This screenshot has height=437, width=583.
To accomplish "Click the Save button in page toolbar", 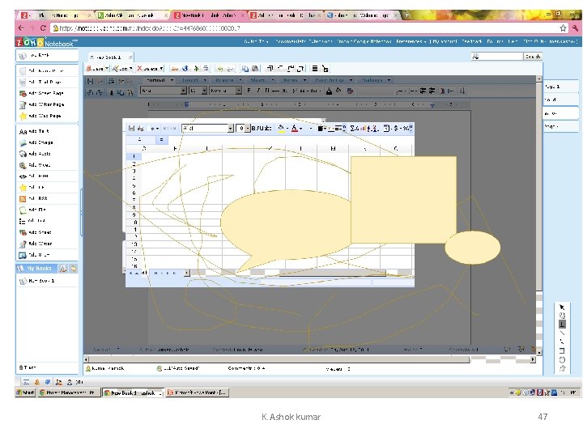I will click(x=96, y=68).
